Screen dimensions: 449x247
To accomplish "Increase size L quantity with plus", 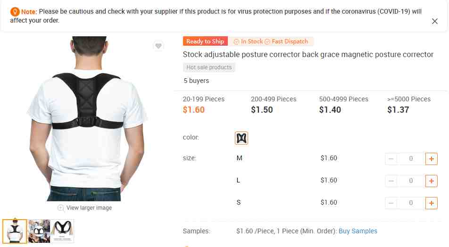I will click(432, 181).
